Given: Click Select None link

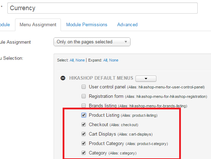Looking at the screenshot, I should (x=80, y=60).
